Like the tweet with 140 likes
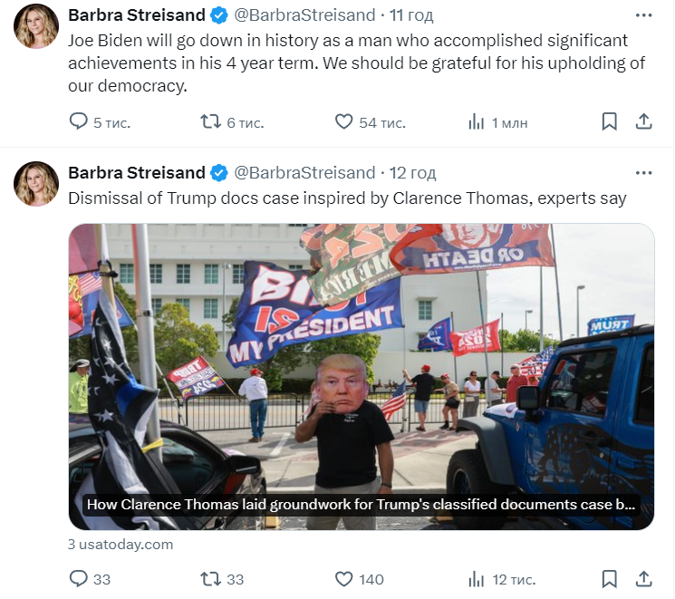 343,579
